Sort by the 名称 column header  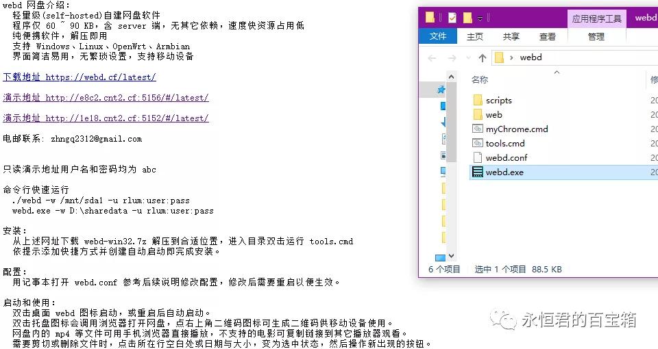pyautogui.click(x=480, y=79)
